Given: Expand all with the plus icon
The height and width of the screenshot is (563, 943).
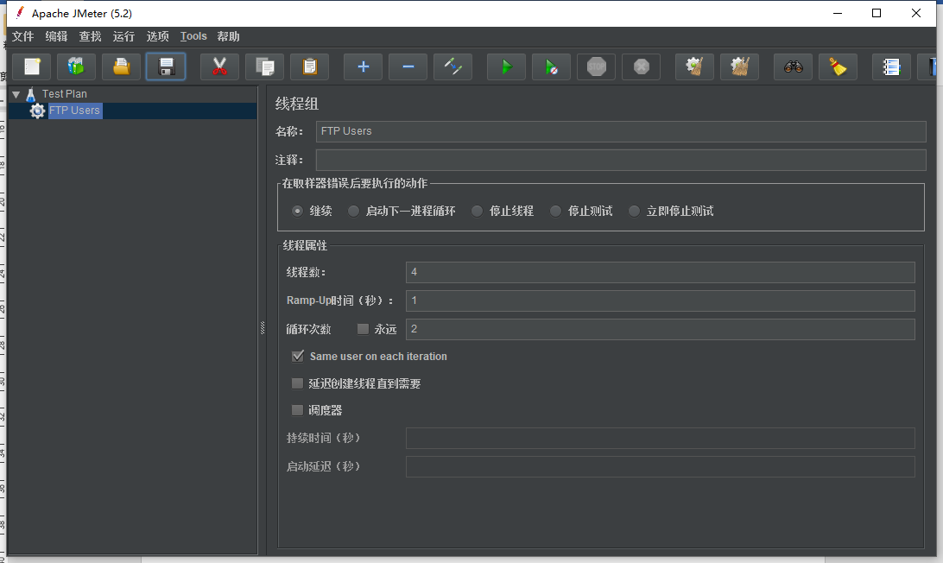Looking at the screenshot, I should point(364,66).
